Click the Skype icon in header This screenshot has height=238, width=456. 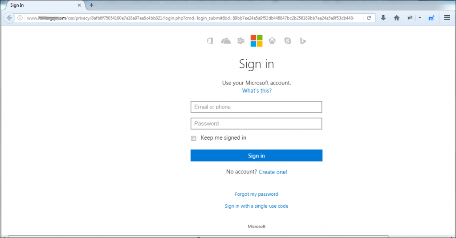pos(288,40)
